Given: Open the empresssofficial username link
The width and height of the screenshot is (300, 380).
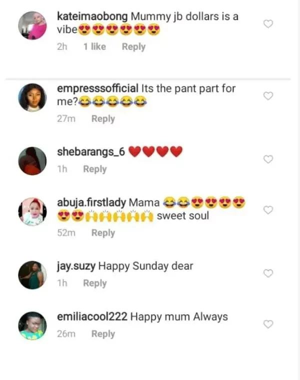Looking at the screenshot, I should [x=98, y=88].
